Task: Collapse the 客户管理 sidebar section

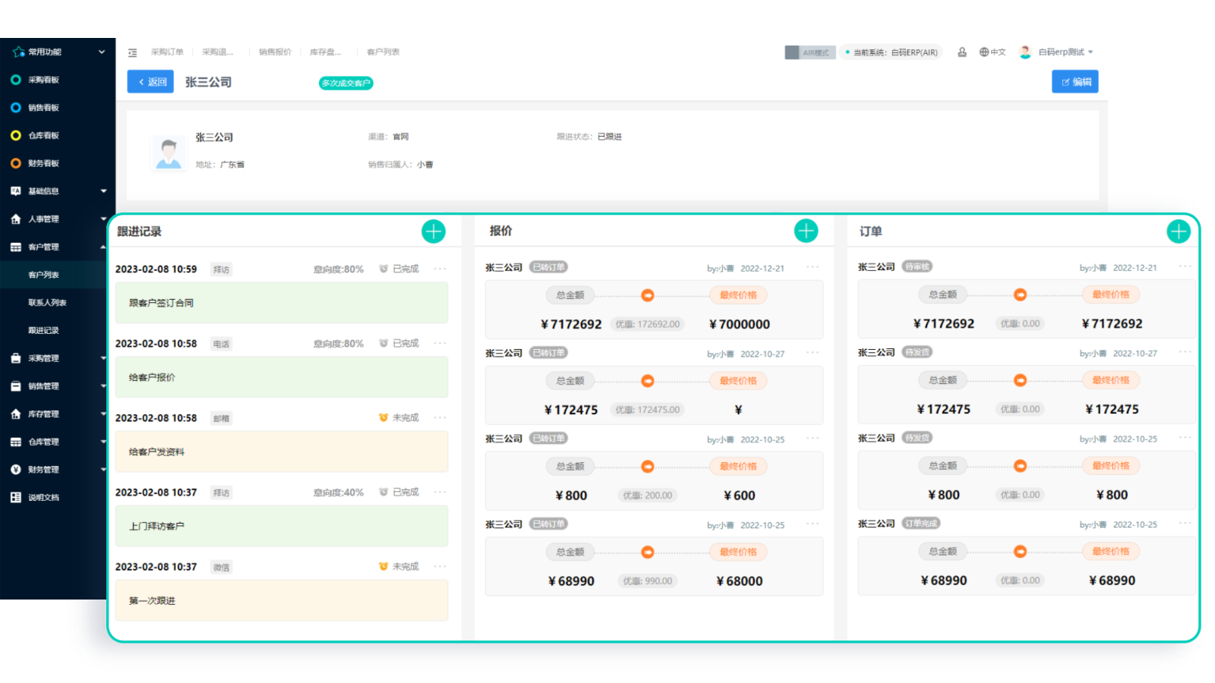Action: tap(53, 246)
